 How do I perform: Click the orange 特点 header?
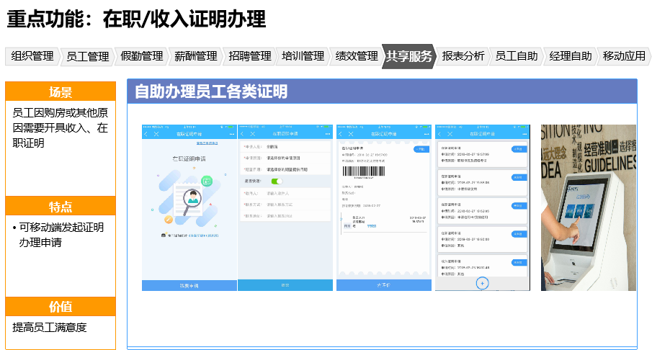[x=61, y=206]
